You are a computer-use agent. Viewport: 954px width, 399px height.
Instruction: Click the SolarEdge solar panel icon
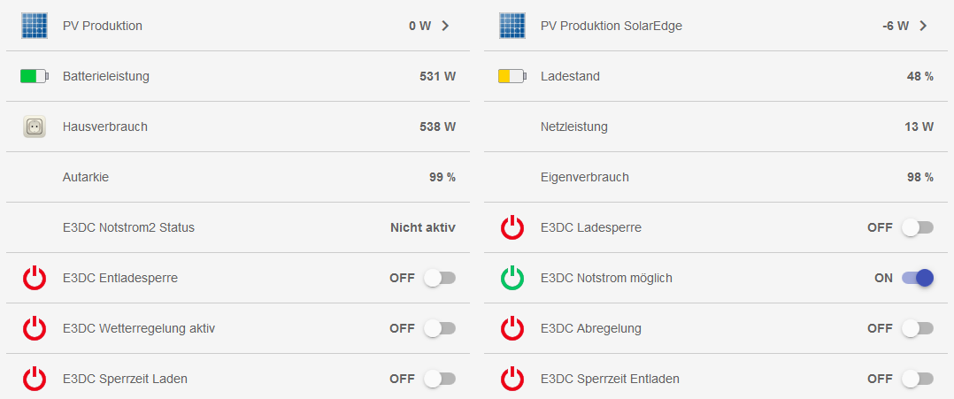[x=512, y=26]
